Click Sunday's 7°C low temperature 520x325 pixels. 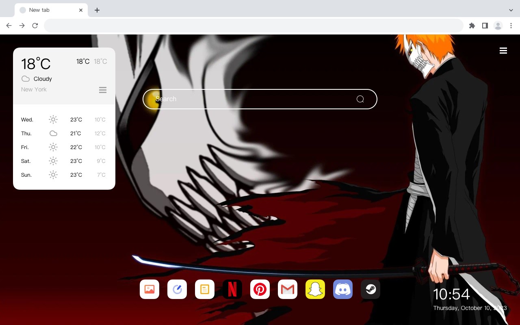(101, 175)
